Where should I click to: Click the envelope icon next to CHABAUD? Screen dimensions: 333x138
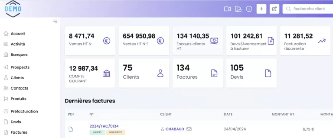[x=189, y=129]
